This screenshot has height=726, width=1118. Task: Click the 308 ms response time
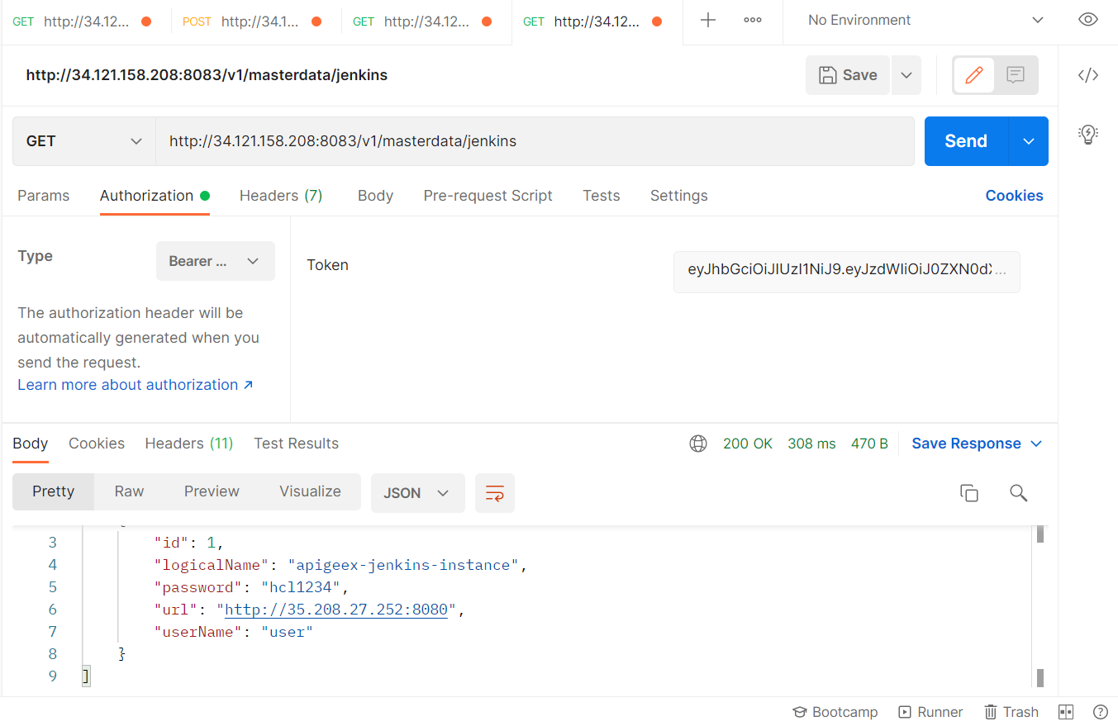(x=812, y=444)
